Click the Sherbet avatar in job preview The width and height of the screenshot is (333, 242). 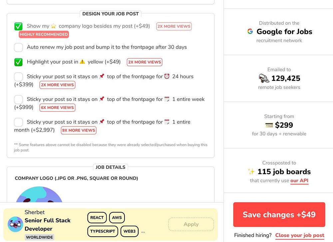point(15,224)
